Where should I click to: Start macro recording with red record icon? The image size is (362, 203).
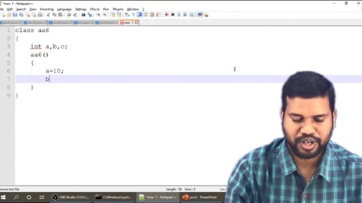(x=166, y=15)
